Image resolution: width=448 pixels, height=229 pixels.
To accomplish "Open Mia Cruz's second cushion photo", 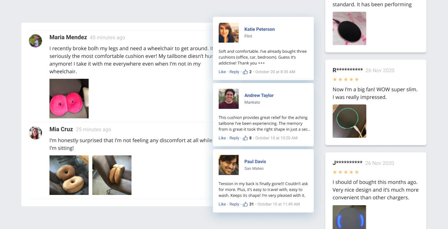I will click(112, 175).
